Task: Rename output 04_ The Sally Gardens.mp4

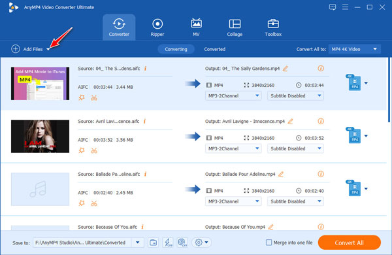Action: tap(286, 68)
